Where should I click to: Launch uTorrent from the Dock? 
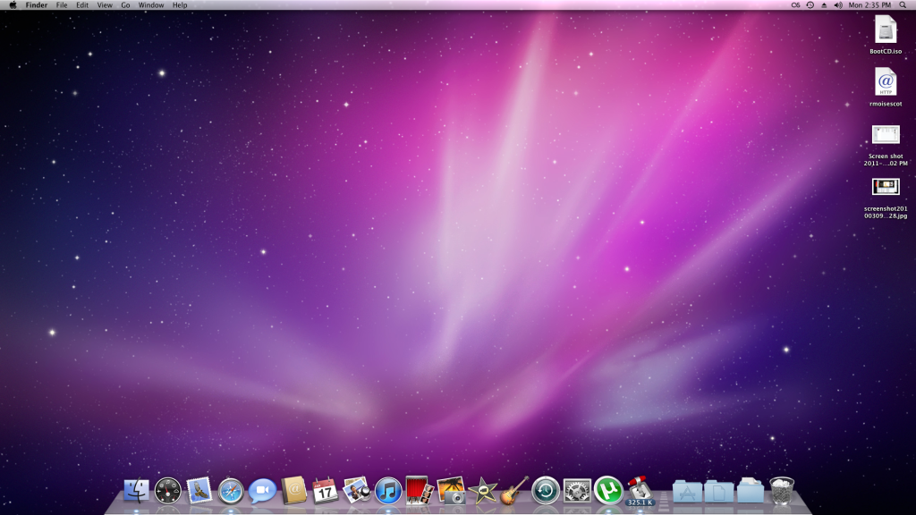[x=608, y=491]
